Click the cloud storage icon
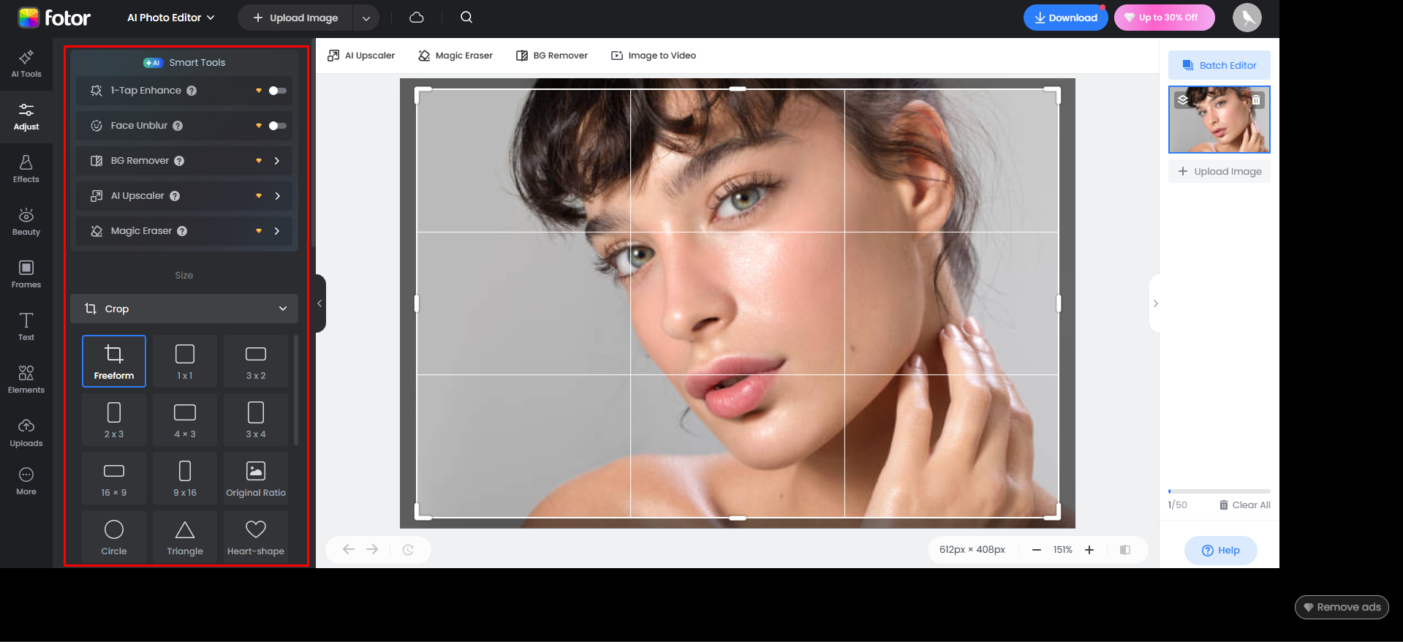 coord(417,18)
